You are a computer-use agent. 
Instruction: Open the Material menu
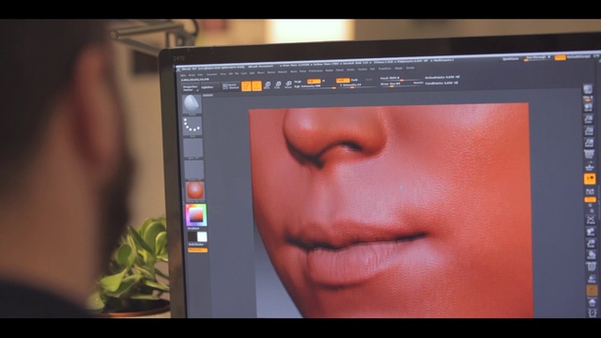click(x=282, y=72)
